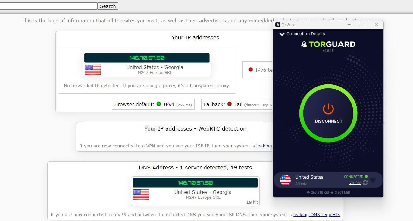Screen dimensions: 413x221
Task: Click the refresh arrows icon beside Verified
Action: click(x=365, y=183)
